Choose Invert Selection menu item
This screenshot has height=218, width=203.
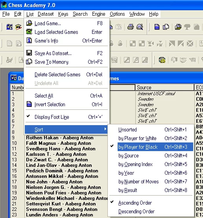pyautogui.click(x=67, y=104)
